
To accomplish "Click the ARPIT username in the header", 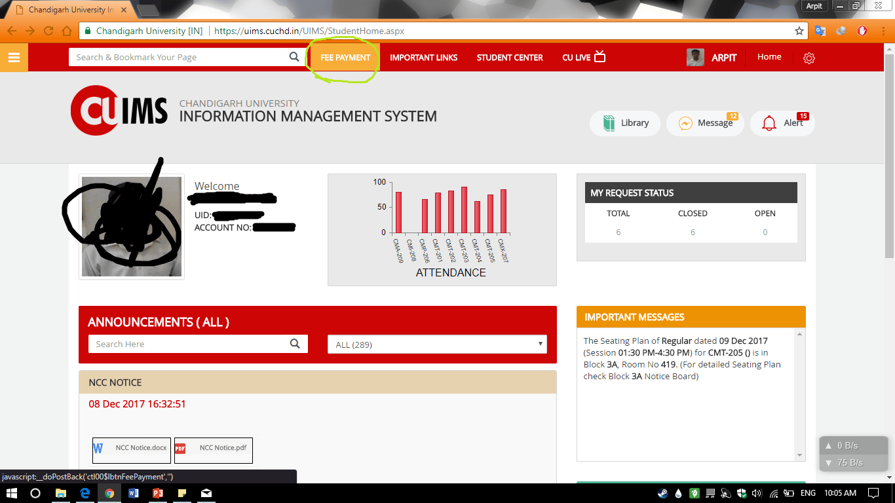I will point(724,58).
